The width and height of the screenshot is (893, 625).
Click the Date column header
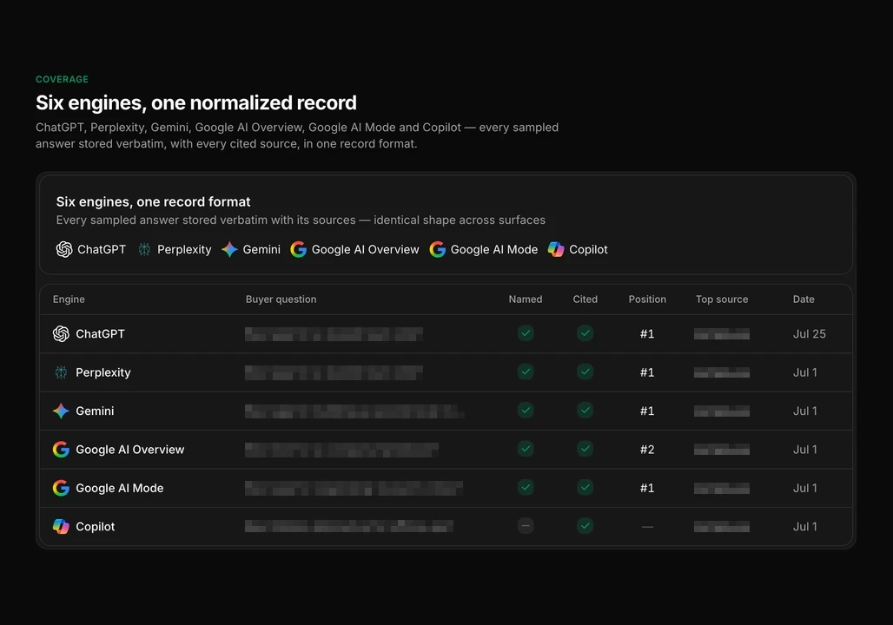[x=804, y=299]
